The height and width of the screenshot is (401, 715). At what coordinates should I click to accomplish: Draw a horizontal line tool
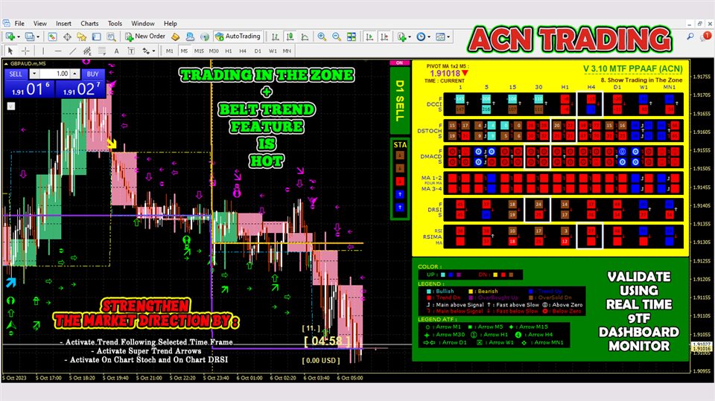58,51
